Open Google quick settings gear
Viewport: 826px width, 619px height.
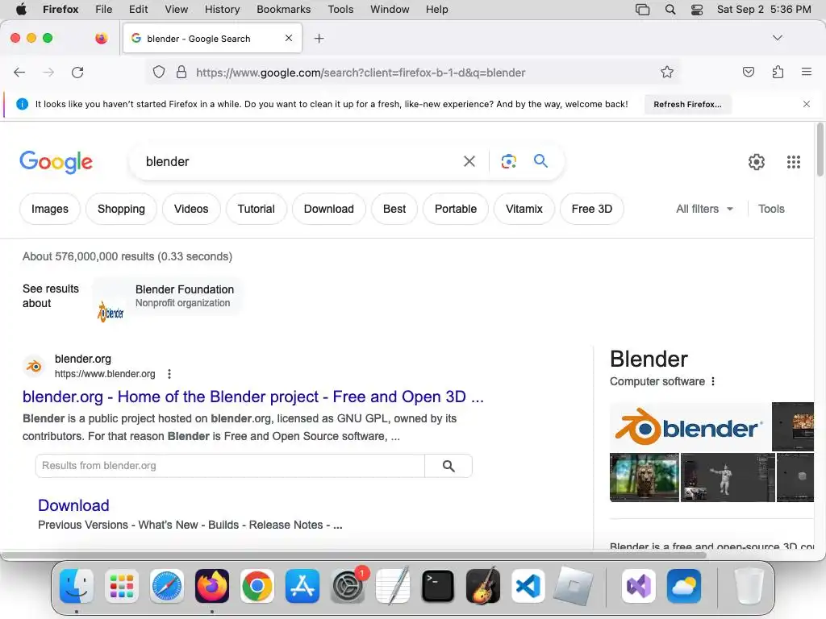(757, 161)
